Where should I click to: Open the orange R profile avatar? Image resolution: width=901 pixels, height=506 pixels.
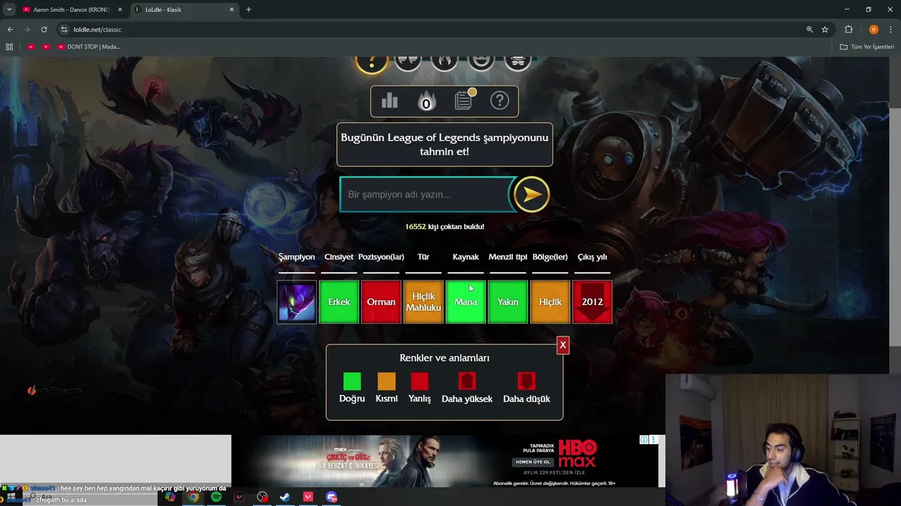point(874,30)
